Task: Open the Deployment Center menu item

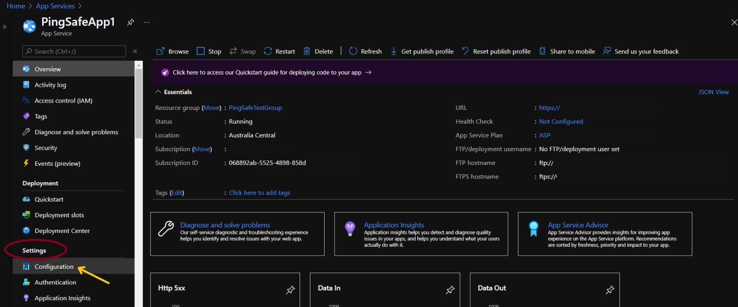Action: (x=62, y=231)
